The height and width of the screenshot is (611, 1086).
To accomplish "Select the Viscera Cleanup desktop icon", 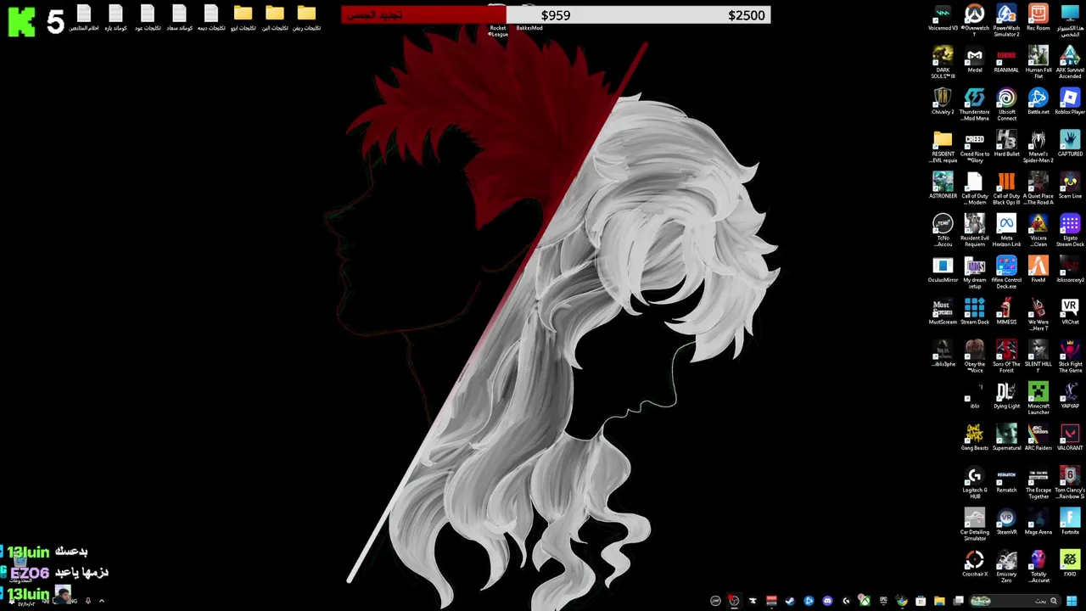I will coord(1038,229).
